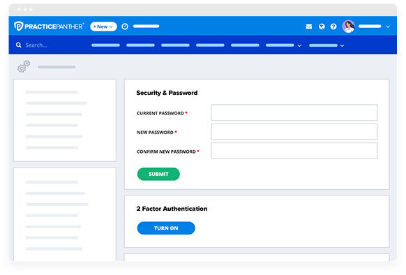Expand the user account chevron
Screen dimensions: 406x275
388,27
